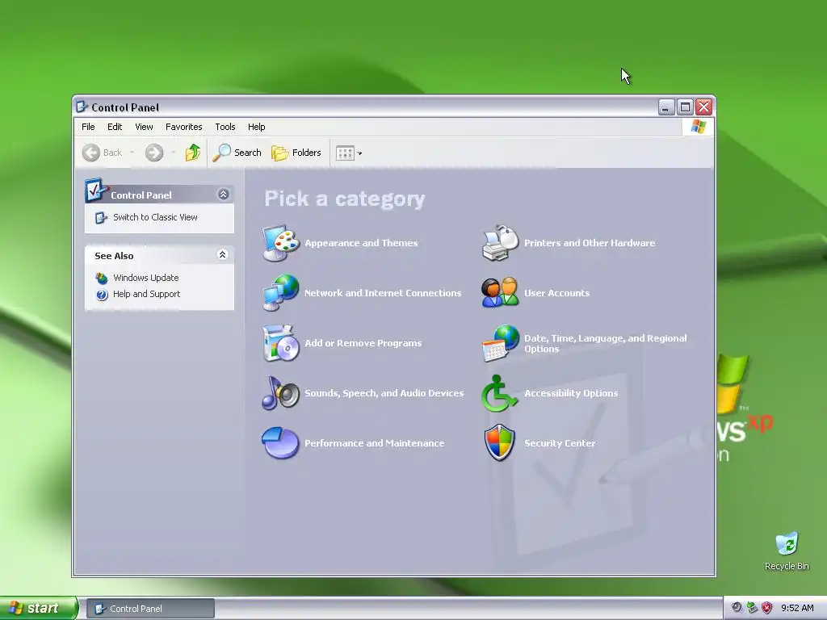Open the Performance and Maintenance pie chart icon
Viewport: 827px width, 620px height.
coord(280,443)
